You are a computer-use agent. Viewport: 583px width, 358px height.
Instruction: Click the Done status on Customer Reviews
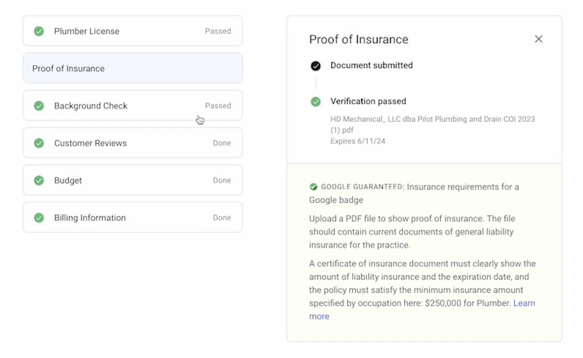click(222, 143)
